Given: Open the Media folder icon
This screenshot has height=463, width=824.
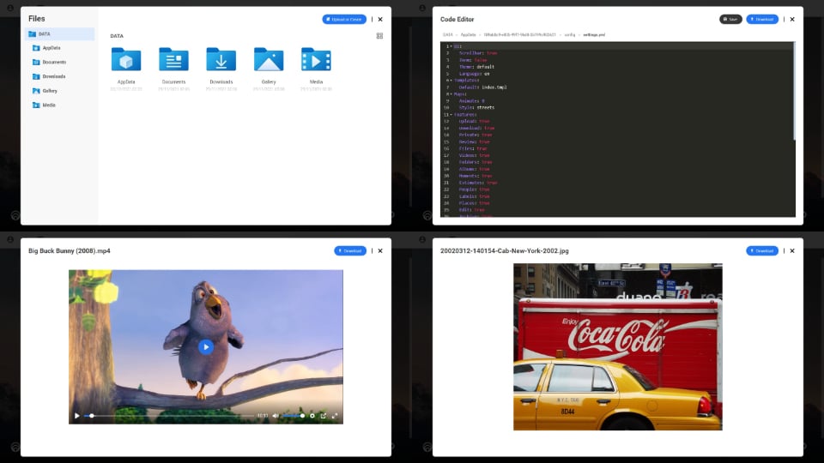Looking at the screenshot, I should (316, 60).
